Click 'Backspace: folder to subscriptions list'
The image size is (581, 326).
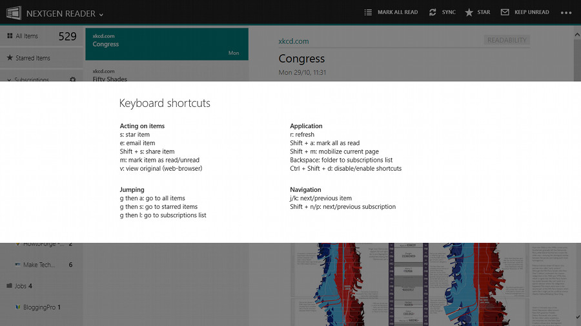(341, 160)
